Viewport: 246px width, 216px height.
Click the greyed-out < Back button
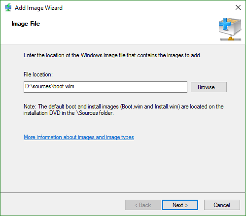143,205
